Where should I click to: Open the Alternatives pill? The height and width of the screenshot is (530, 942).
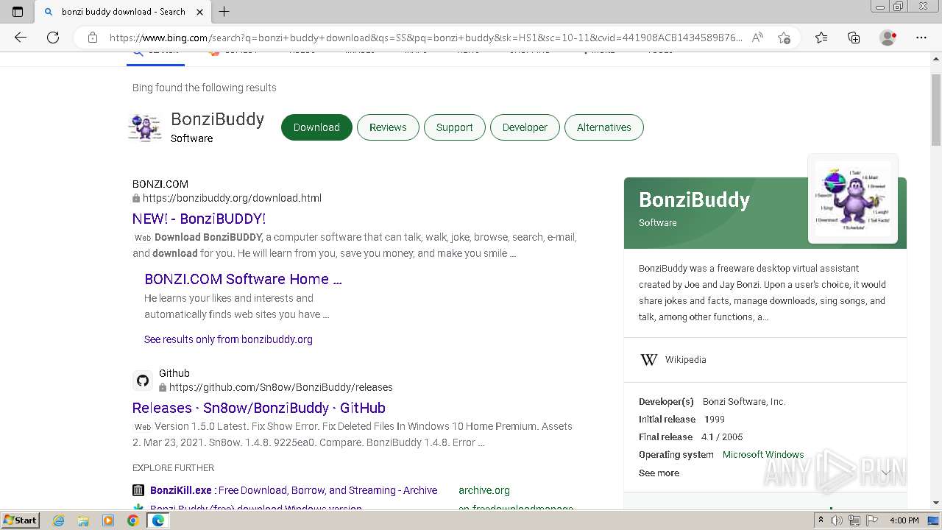pos(603,127)
